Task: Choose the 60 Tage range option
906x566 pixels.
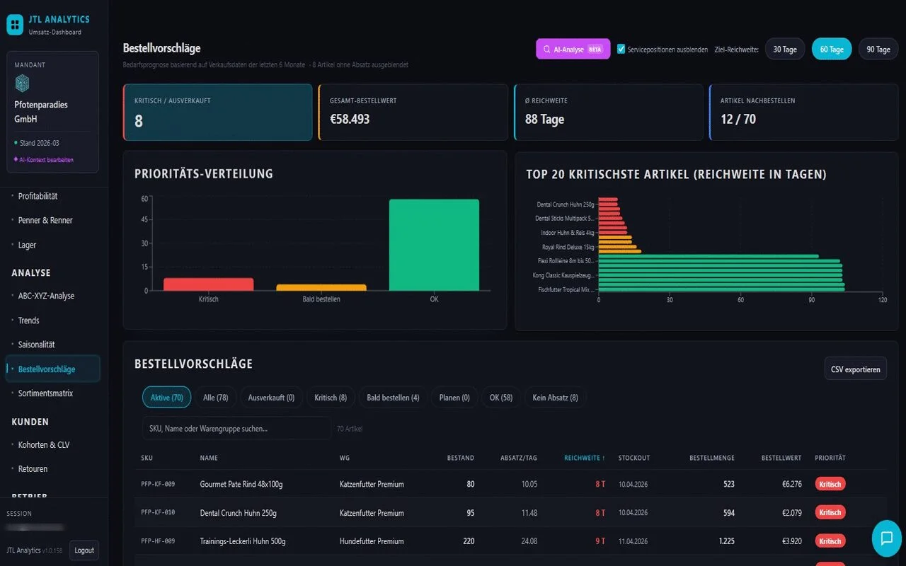Action: [x=831, y=50]
